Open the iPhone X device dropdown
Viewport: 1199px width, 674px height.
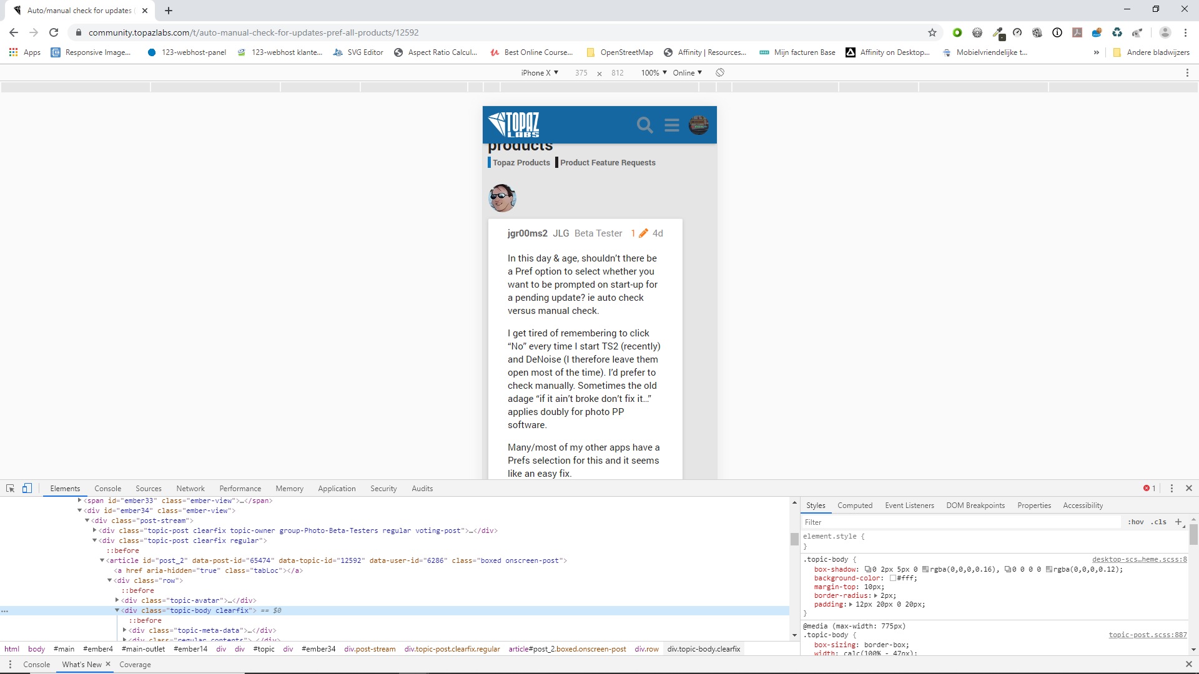pyautogui.click(x=540, y=73)
